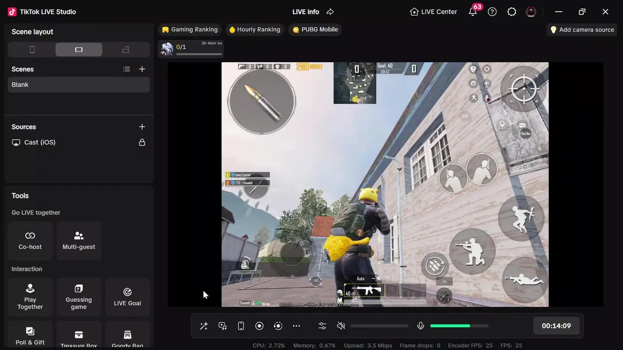
Task: Click the replay clip toolbar icon
Action: tap(278, 326)
